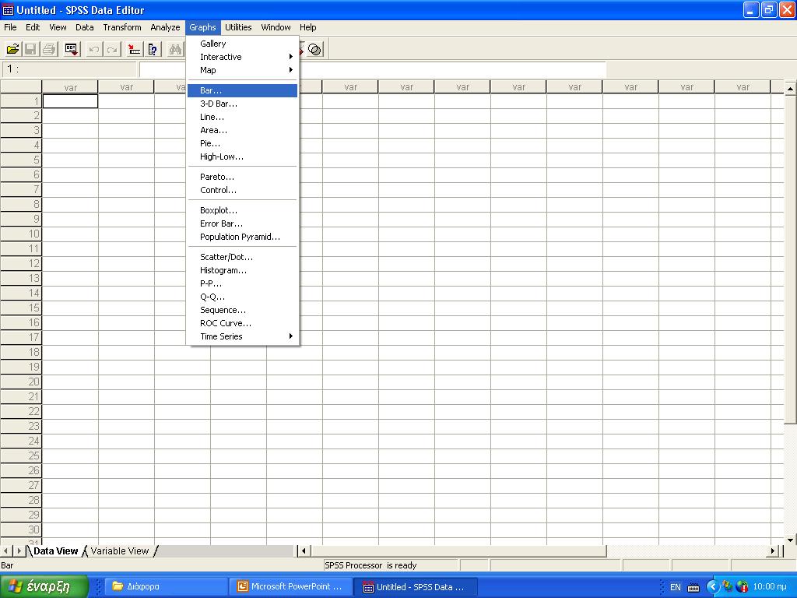The image size is (797, 598).
Task: Choose Sequence... from the menu
Action: click(243, 310)
